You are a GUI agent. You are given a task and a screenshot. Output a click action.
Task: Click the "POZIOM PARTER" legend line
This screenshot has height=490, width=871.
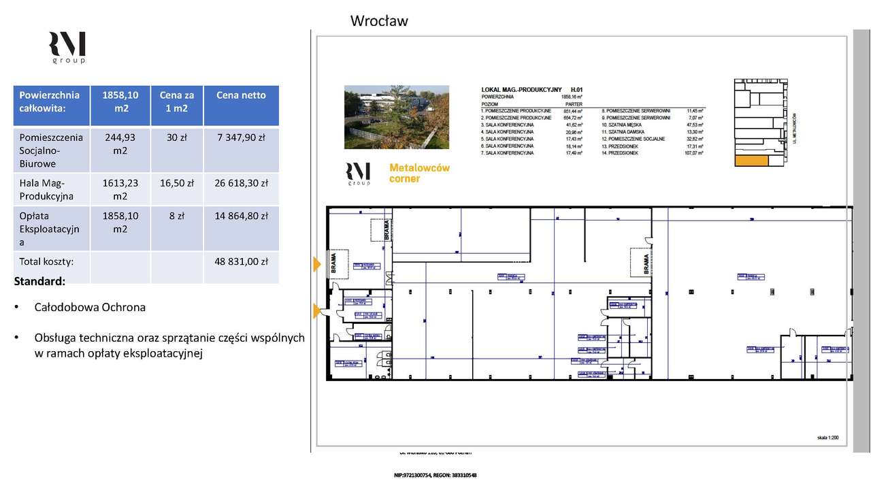pos(532,104)
